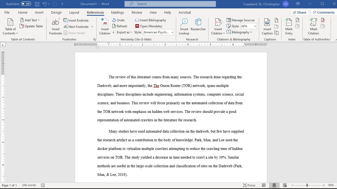Open the Acrobat tab
The height and width of the screenshot is (189, 337).
click(x=185, y=12)
